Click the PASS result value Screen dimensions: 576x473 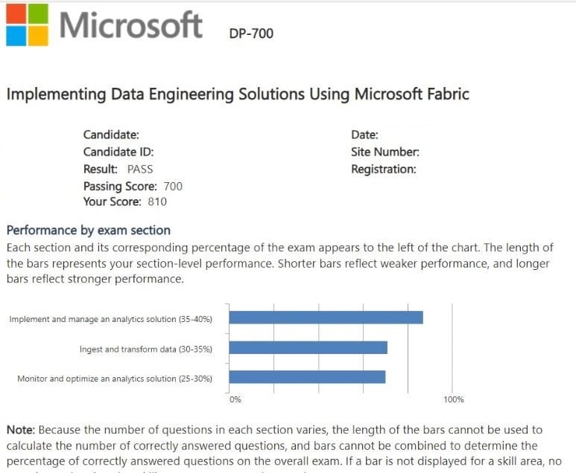[140, 169]
